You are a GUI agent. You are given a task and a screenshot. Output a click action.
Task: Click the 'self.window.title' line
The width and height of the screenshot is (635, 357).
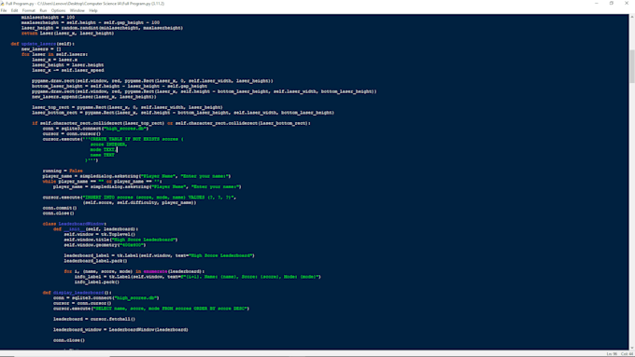[120, 240]
